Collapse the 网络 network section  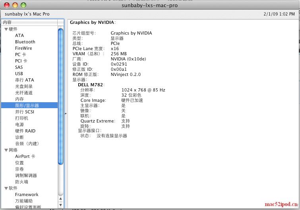pyautogui.click(x=6, y=150)
